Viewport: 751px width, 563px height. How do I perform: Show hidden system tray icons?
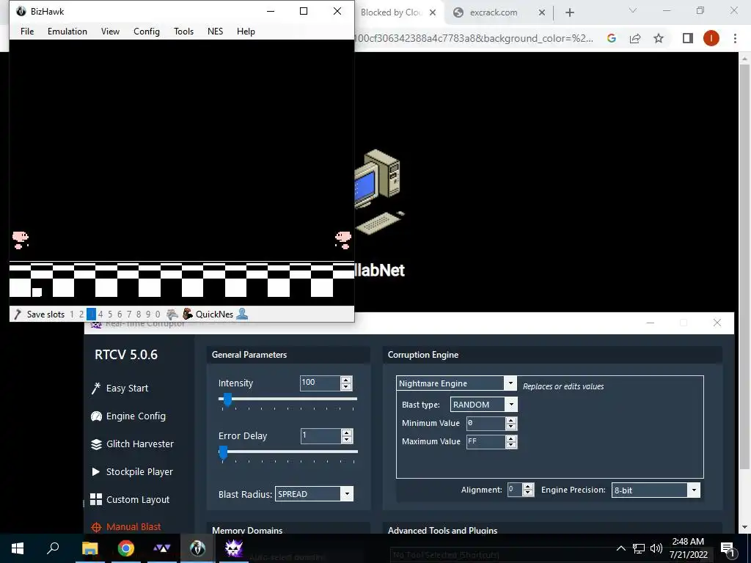click(620, 548)
